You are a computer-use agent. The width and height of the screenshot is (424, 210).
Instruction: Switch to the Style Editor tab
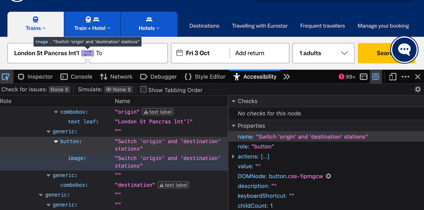[x=205, y=77]
